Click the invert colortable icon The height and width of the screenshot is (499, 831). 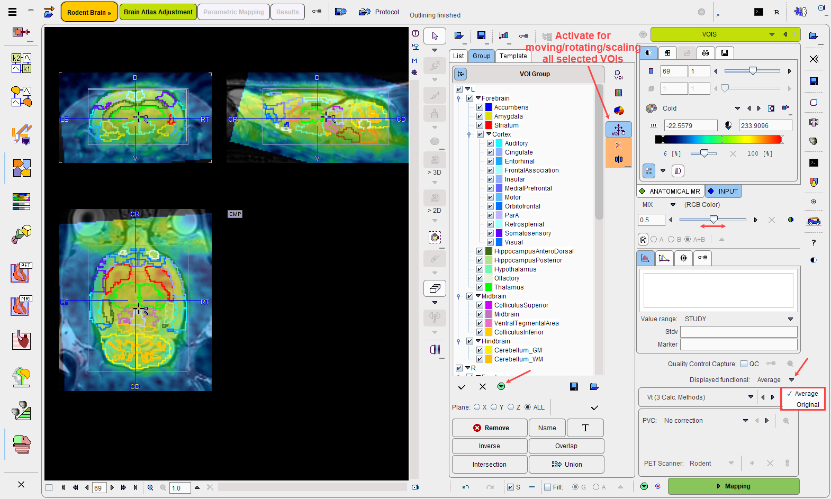pos(772,108)
